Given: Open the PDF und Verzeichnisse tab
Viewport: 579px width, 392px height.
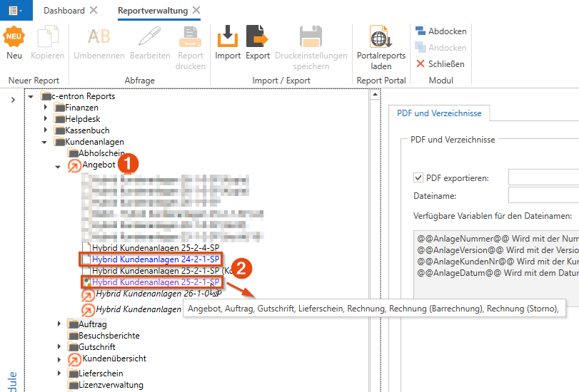Looking at the screenshot, I should point(439,113).
